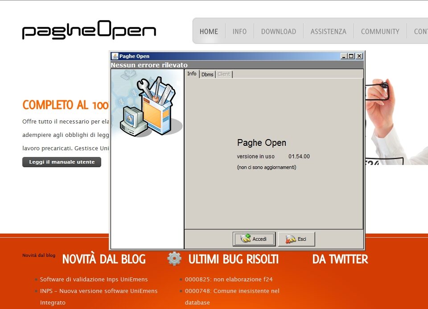428x309 pixels.
Task: Open the DOWNLOAD page from the nav bar
Action: (279, 32)
